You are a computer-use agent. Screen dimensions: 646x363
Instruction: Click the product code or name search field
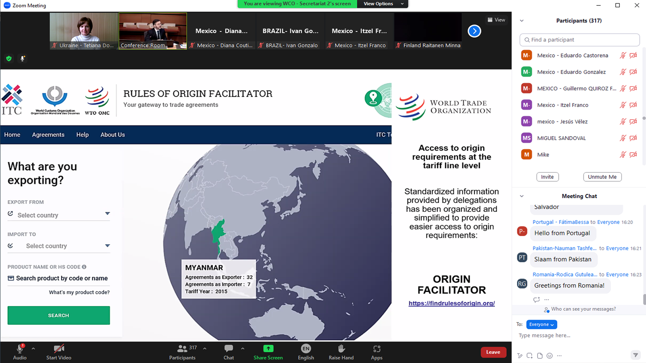59,278
